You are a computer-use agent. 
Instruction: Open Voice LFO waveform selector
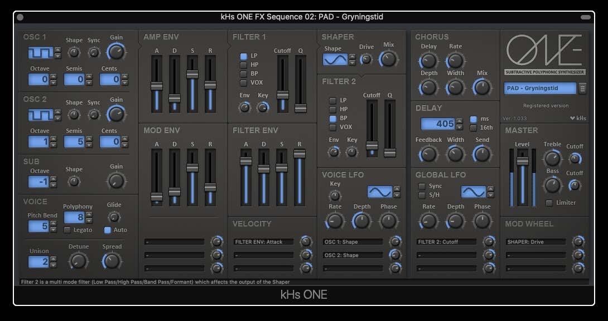pos(380,192)
